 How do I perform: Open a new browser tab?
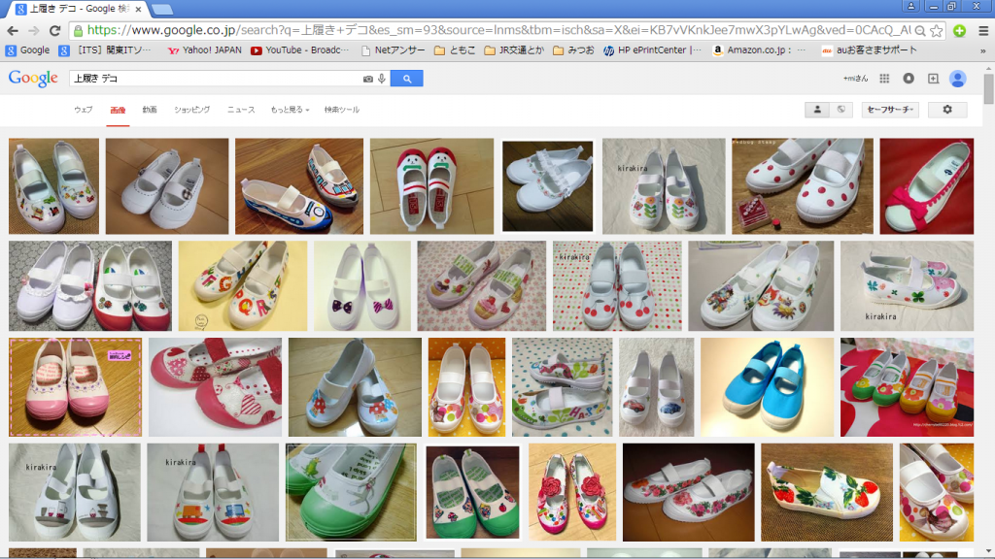tap(162, 9)
